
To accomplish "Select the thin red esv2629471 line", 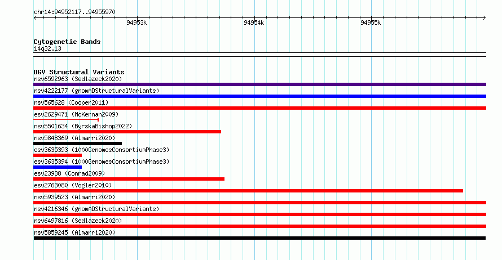I will (66, 120).
